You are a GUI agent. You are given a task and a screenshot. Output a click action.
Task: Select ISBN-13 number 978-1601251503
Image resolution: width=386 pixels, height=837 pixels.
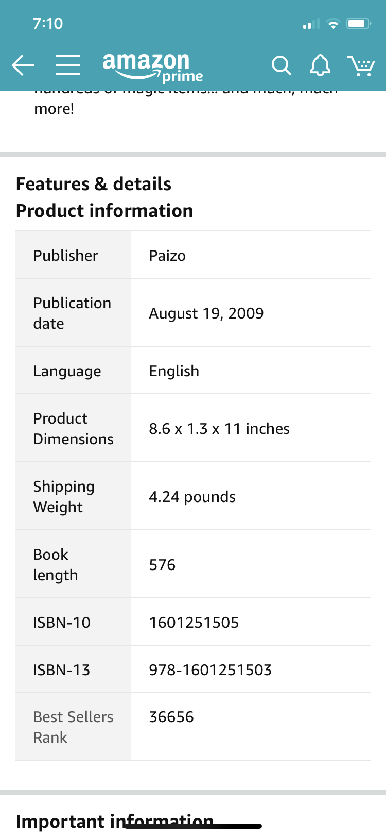pyautogui.click(x=210, y=670)
